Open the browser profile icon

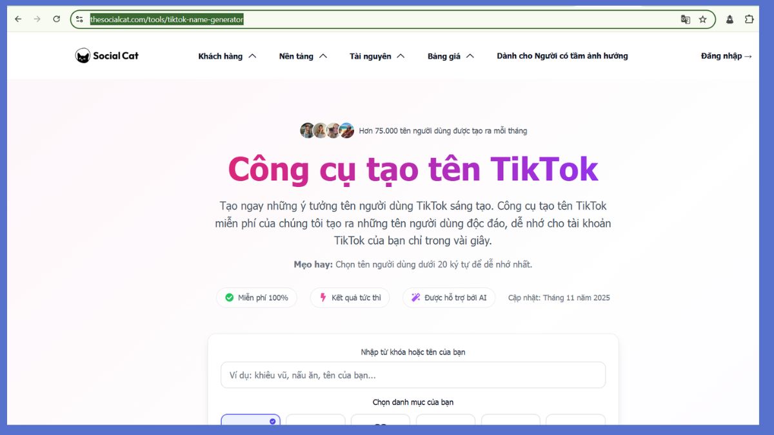coord(730,19)
